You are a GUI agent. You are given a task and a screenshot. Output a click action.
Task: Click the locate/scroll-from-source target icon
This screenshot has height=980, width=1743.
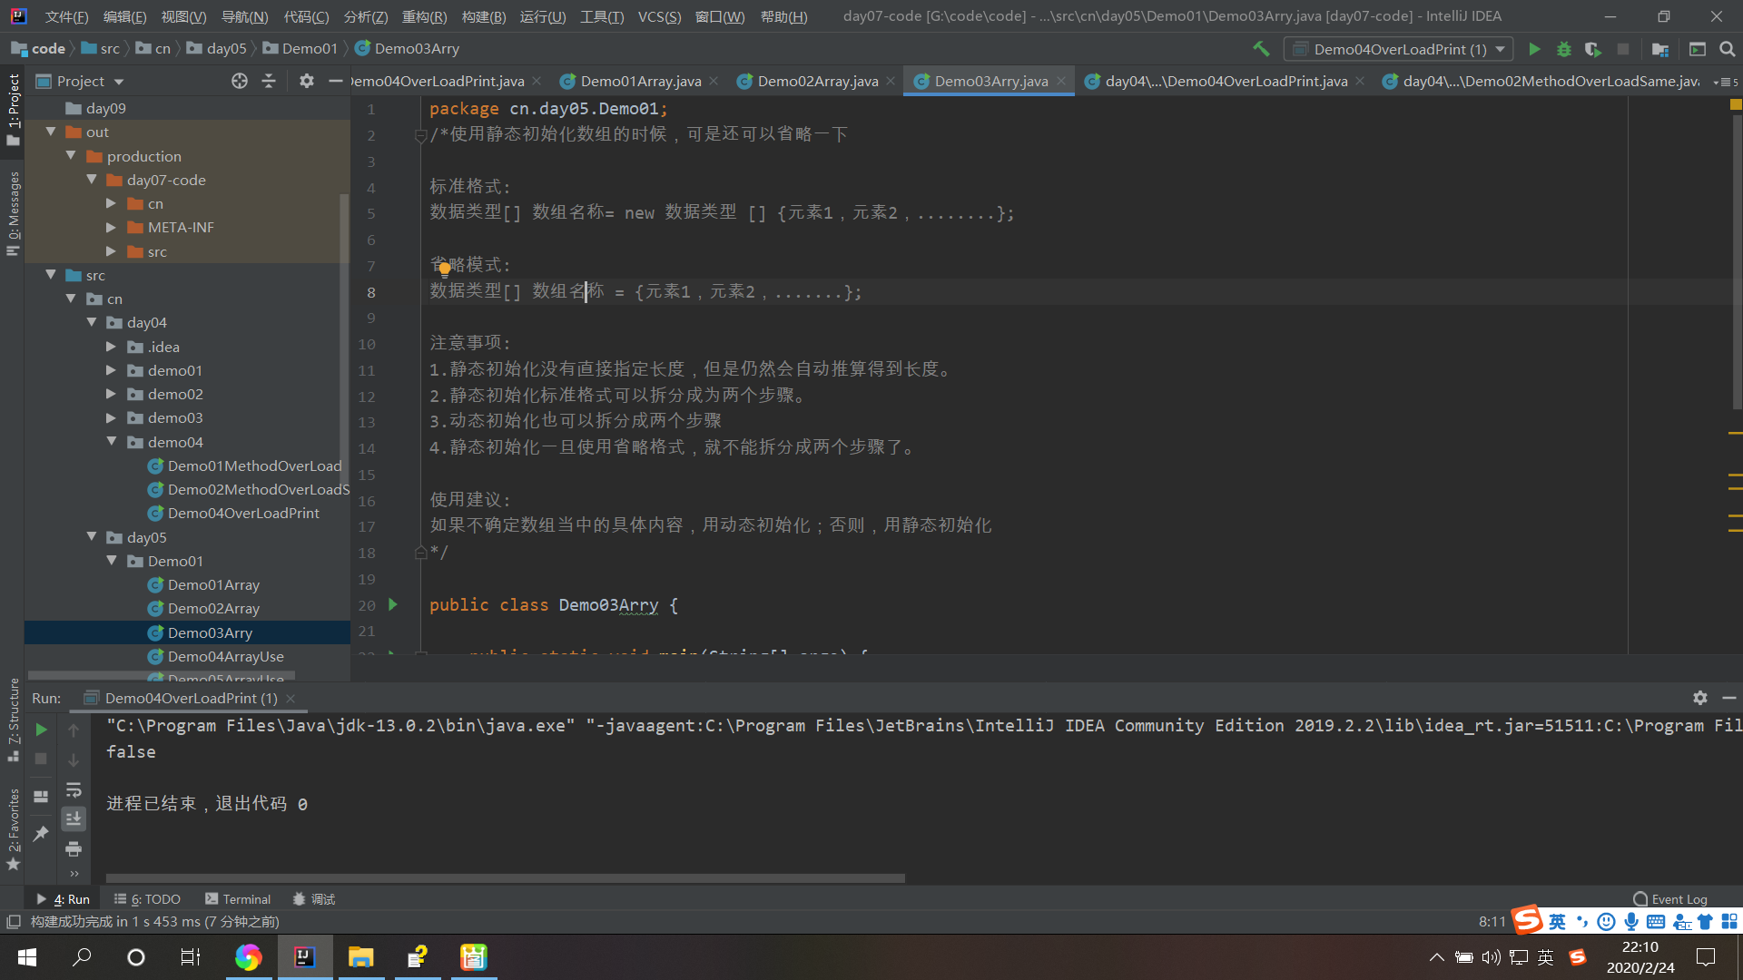[x=240, y=81]
